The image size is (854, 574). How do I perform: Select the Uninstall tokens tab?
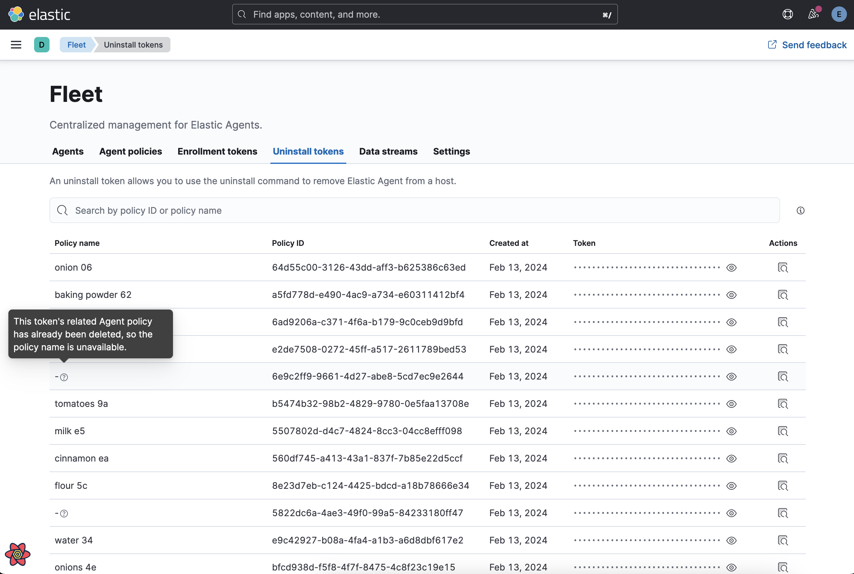[x=308, y=152]
